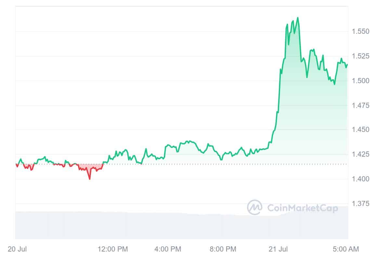
Task: Click the highest peak of the price line
Action: click(x=298, y=18)
